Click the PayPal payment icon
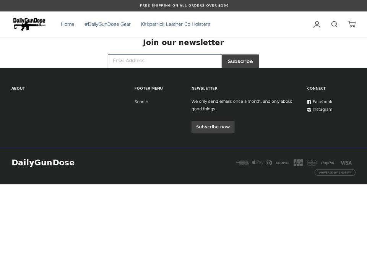 pyautogui.click(x=328, y=163)
